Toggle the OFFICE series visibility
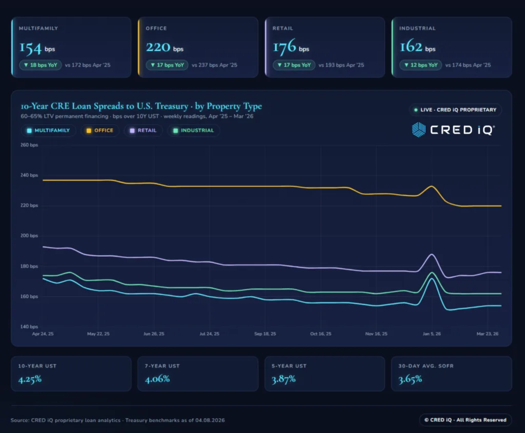The width and height of the screenshot is (525, 433). coord(100,130)
